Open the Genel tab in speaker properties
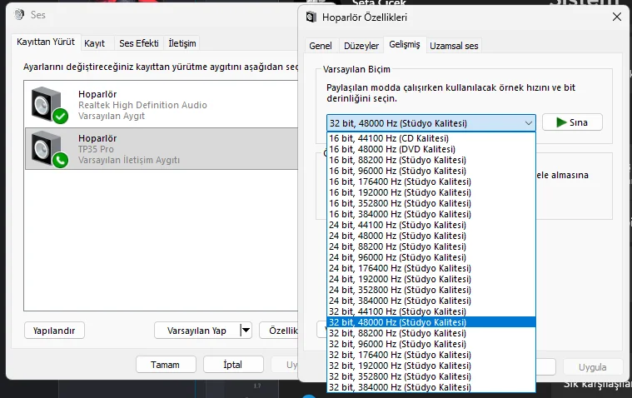This screenshot has width=632, height=398. 321,46
